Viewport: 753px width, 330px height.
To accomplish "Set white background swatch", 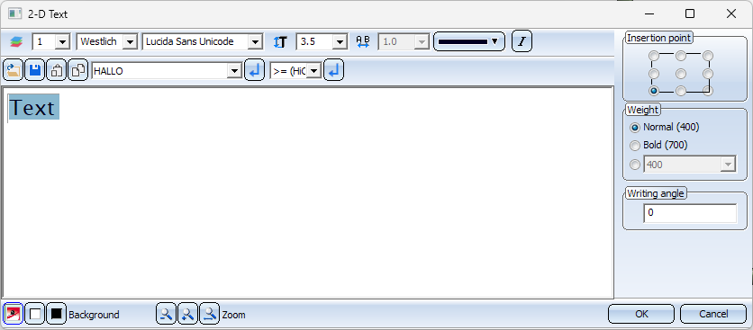I will point(34,314).
